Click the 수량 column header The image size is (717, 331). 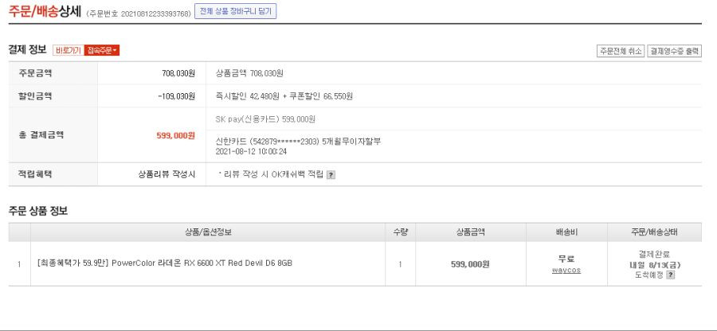[400, 232]
